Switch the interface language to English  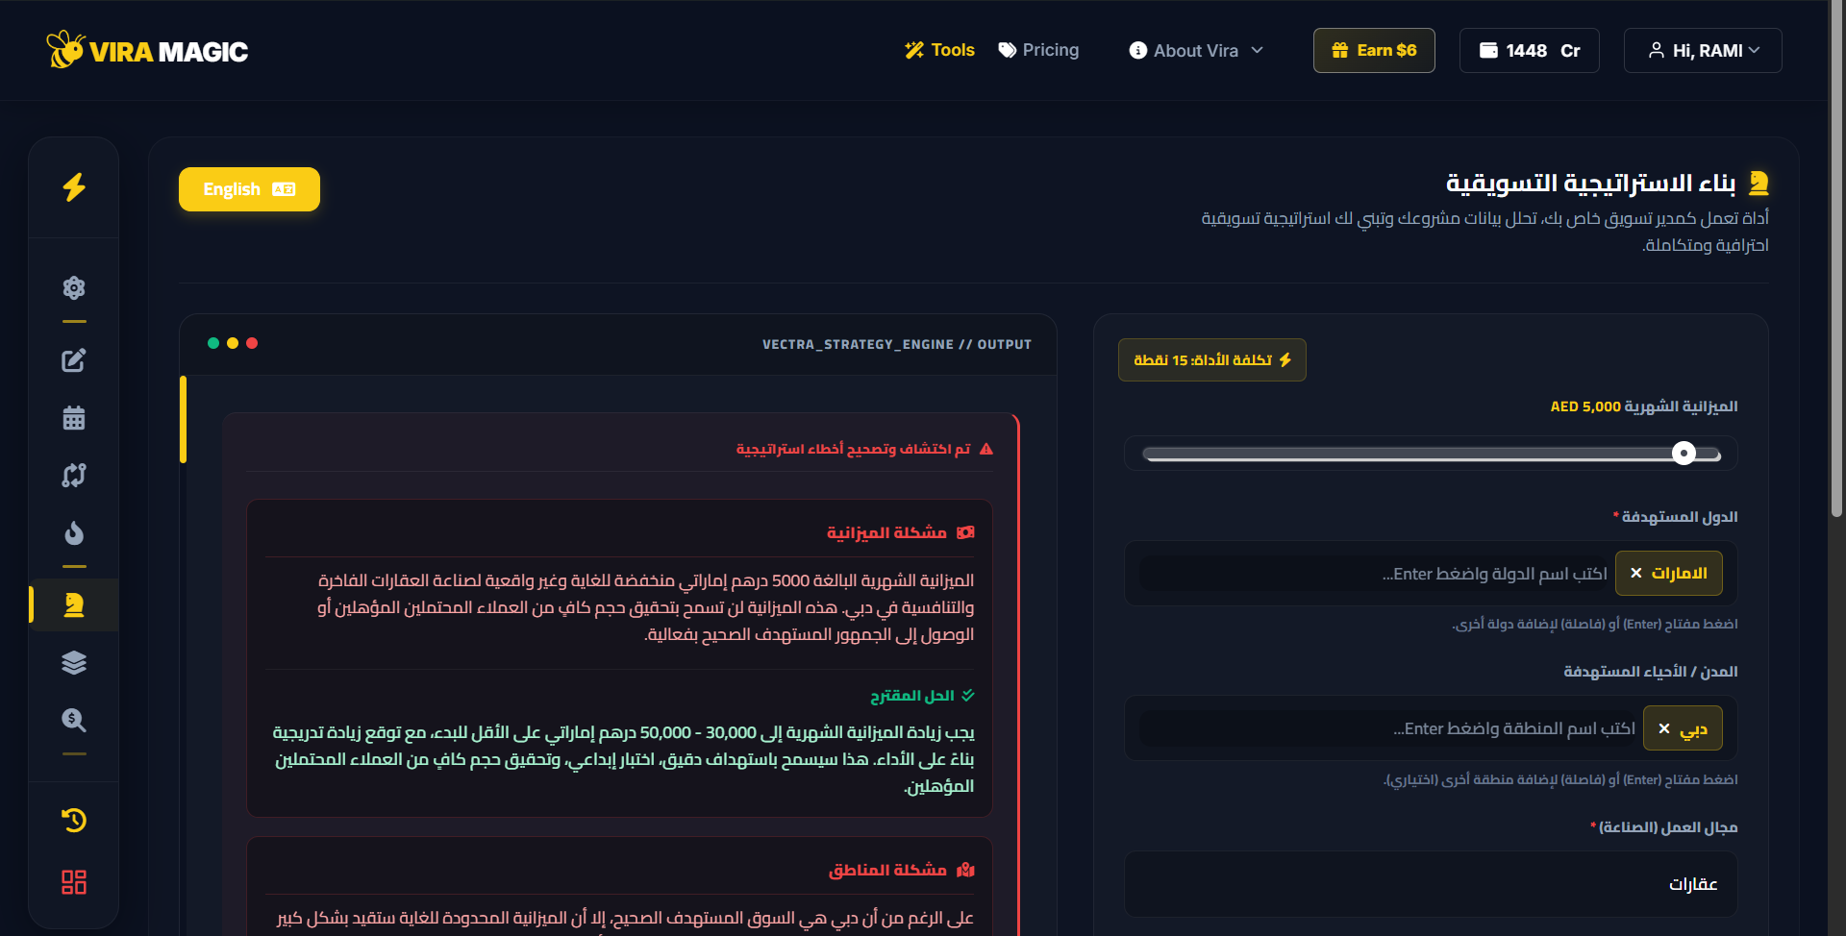[x=249, y=189]
